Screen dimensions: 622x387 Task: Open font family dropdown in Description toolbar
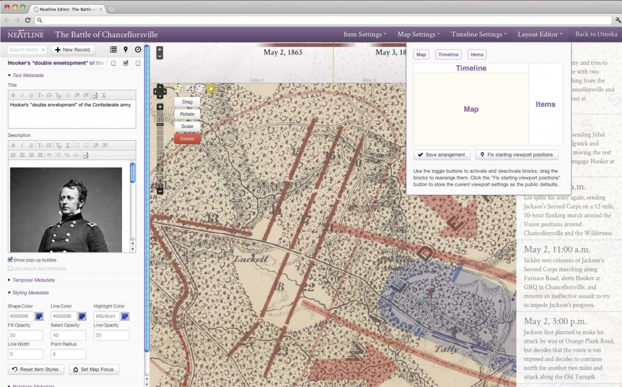coord(40,146)
